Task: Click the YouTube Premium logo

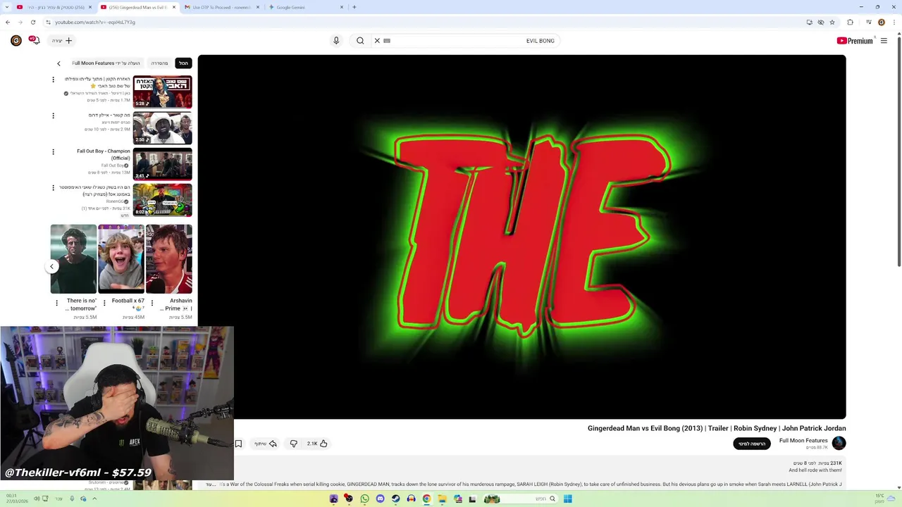Action: [x=855, y=41]
